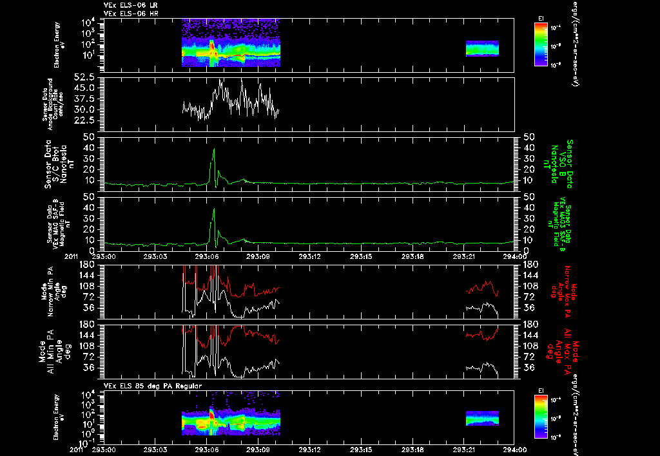The image size is (660, 456).
Task: Click the top panel 'Electron Energy eV' label
Action: tap(60, 45)
